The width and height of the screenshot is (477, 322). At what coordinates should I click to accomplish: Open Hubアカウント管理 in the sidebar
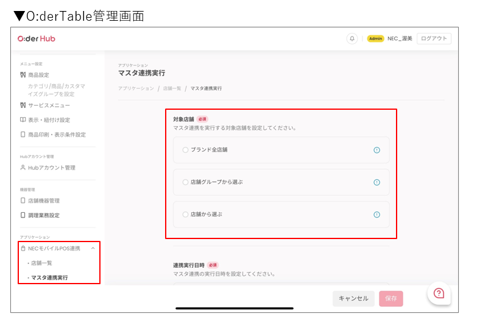pyautogui.click(x=51, y=168)
